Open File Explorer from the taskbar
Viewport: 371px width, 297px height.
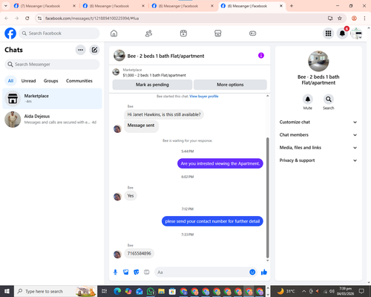click(x=161, y=291)
